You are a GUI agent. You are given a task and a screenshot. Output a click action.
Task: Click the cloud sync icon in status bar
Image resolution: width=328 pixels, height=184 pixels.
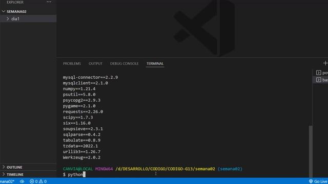click(22, 181)
